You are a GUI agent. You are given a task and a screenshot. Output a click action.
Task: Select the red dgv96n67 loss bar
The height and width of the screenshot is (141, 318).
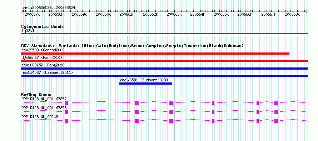point(164,61)
